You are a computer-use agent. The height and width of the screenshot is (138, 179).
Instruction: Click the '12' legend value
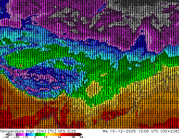coord(46,137)
